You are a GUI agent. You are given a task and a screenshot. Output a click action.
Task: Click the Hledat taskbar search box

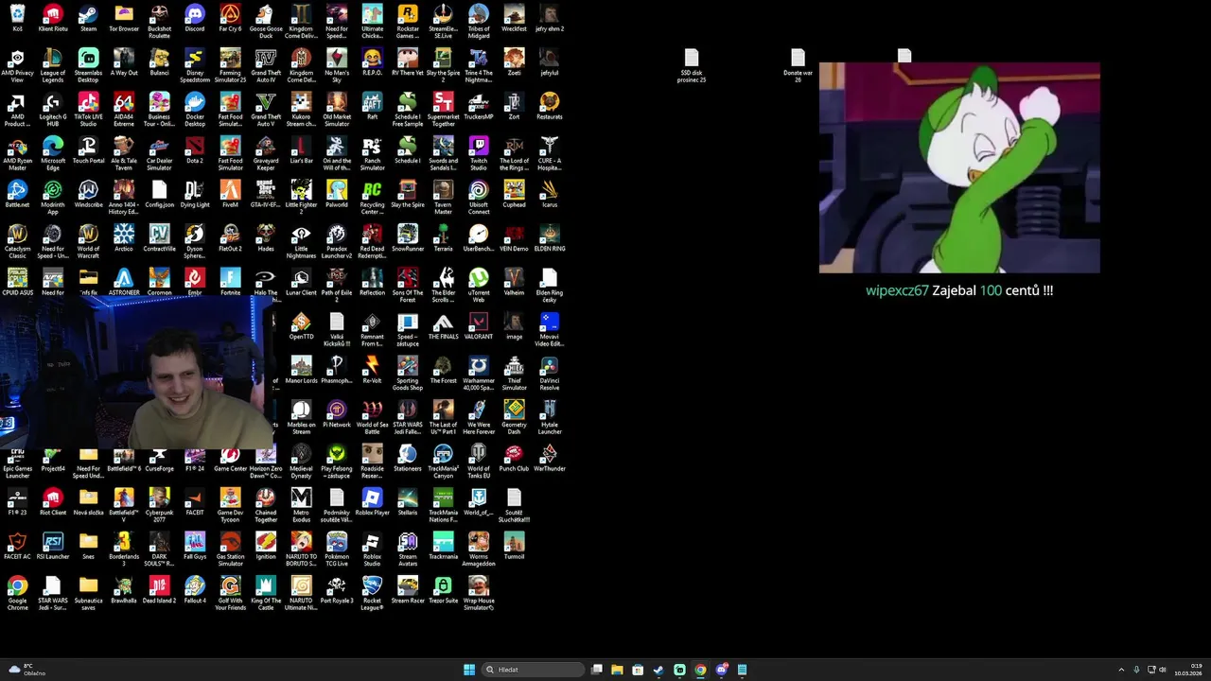tap(533, 670)
